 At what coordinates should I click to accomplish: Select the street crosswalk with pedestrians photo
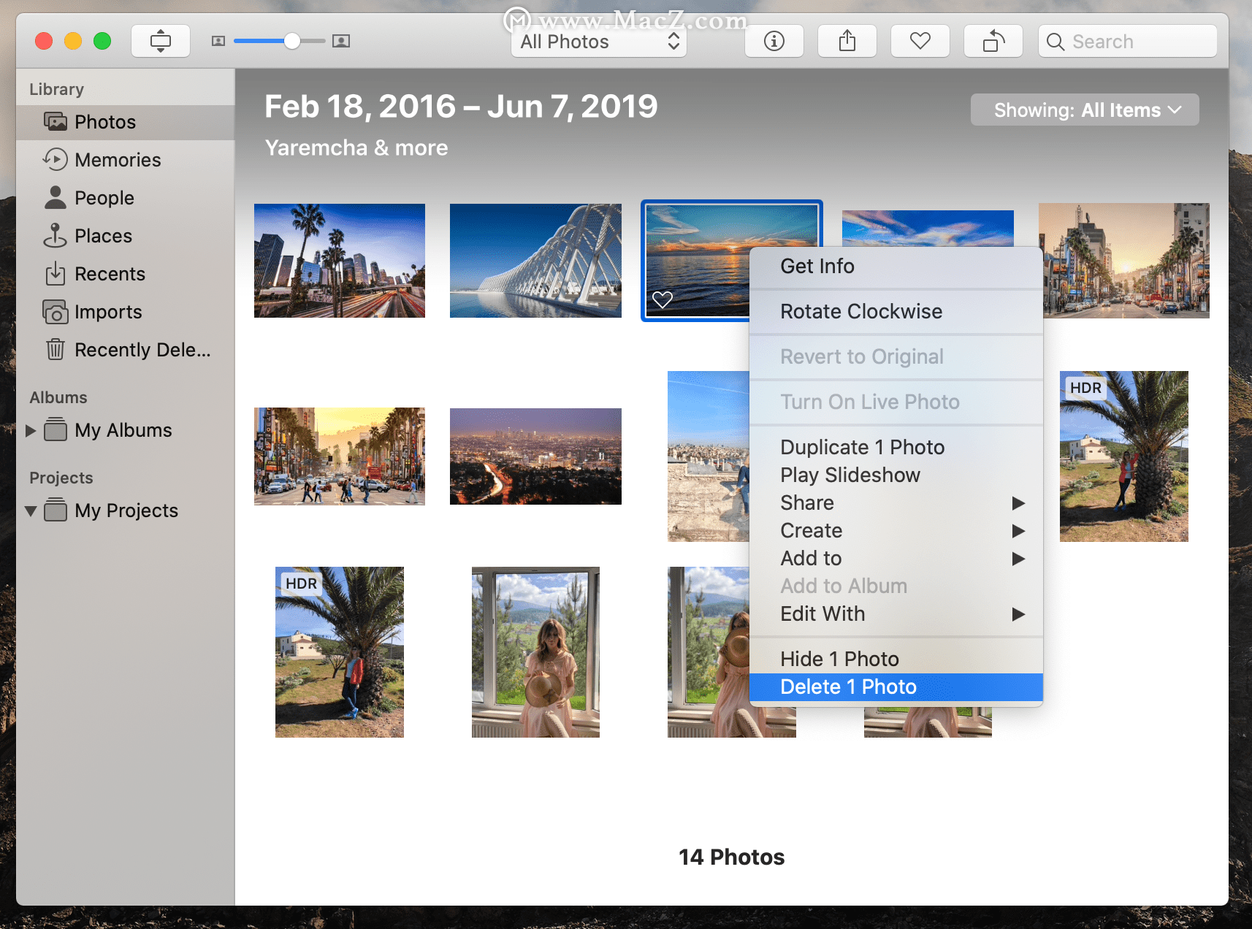pos(340,456)
